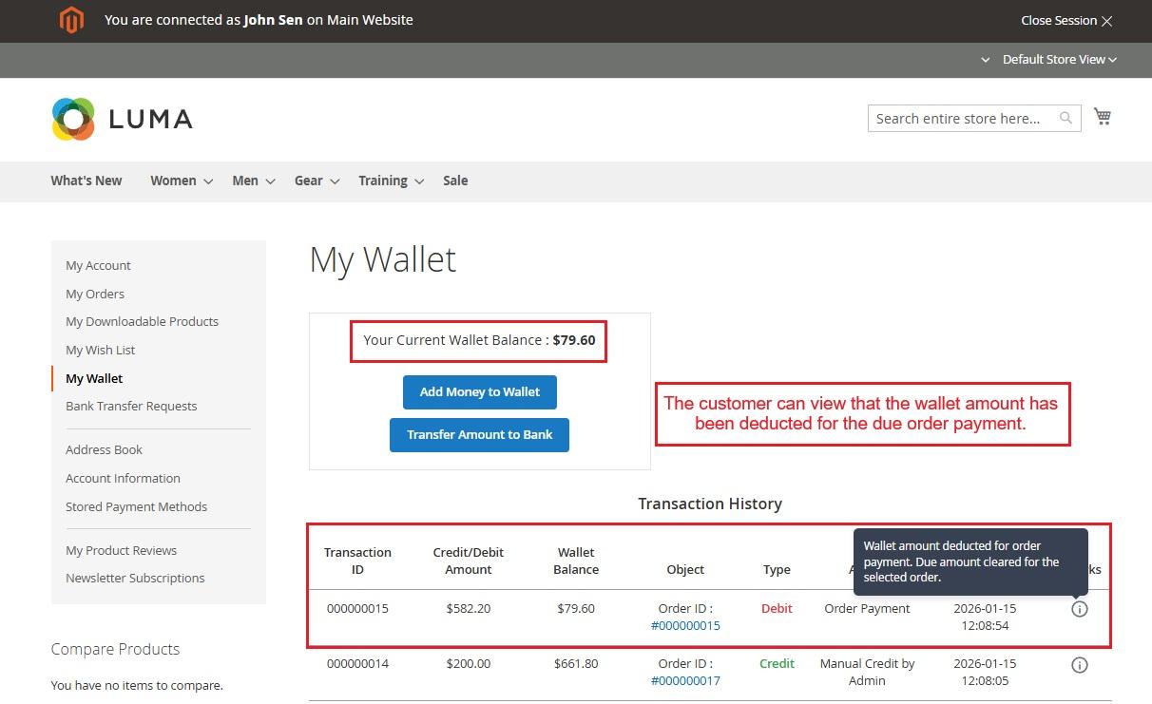The height and width of the screenshot is (704, 1152).
Task: Click Transfer Amount to Bank button
Action: coord(479,434)
